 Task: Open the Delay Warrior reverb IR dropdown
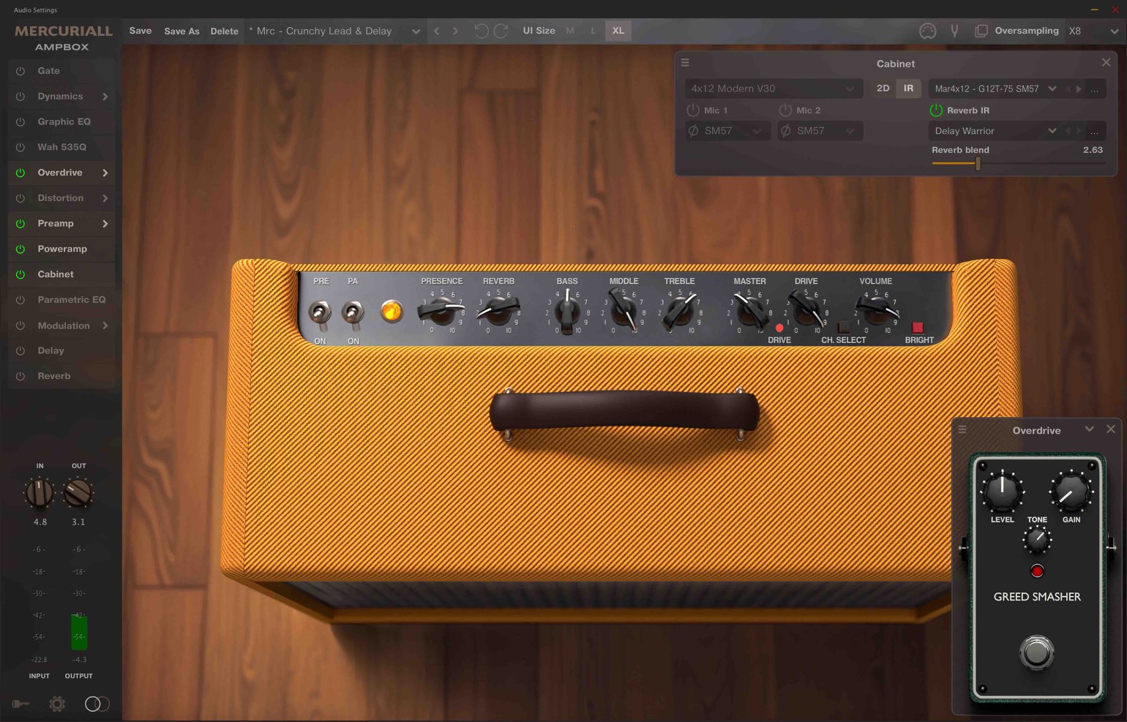(x=1052, y=131)
